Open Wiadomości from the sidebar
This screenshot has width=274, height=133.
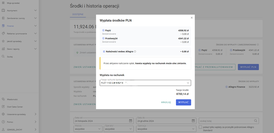(12, 99)
